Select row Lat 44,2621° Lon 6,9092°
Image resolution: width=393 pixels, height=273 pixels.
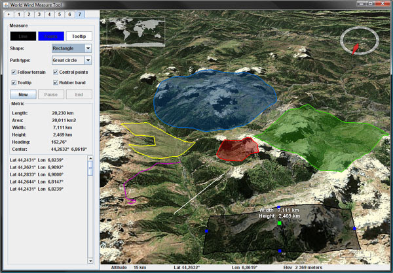(x=37, y=167)
